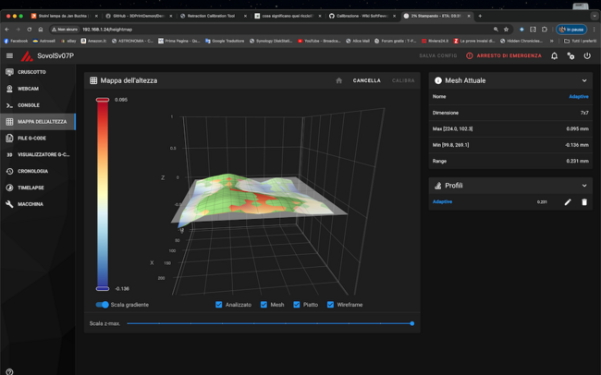Disable the Wireframe checkbox

click(330, 304)
